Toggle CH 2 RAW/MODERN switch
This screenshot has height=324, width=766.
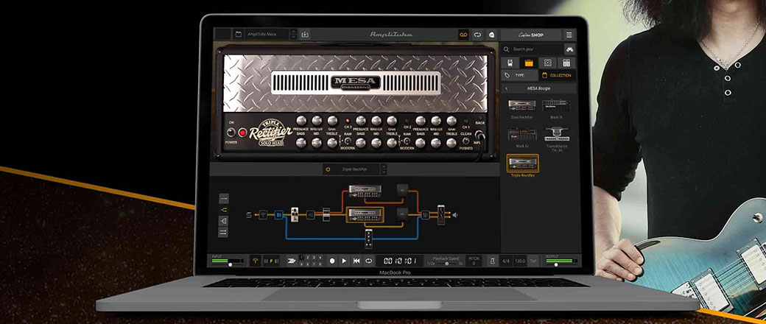[407, 141]
